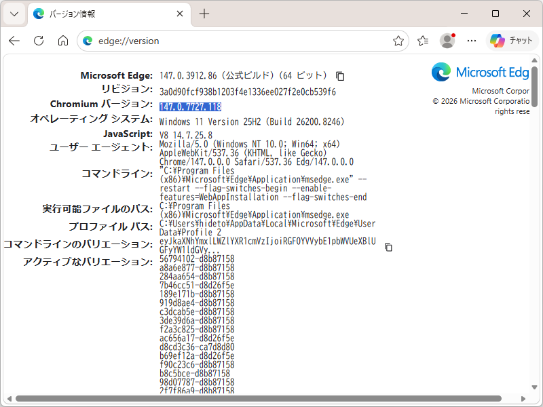
Task: Open Settings and more via the ellipsis
Action: (472, 41)
